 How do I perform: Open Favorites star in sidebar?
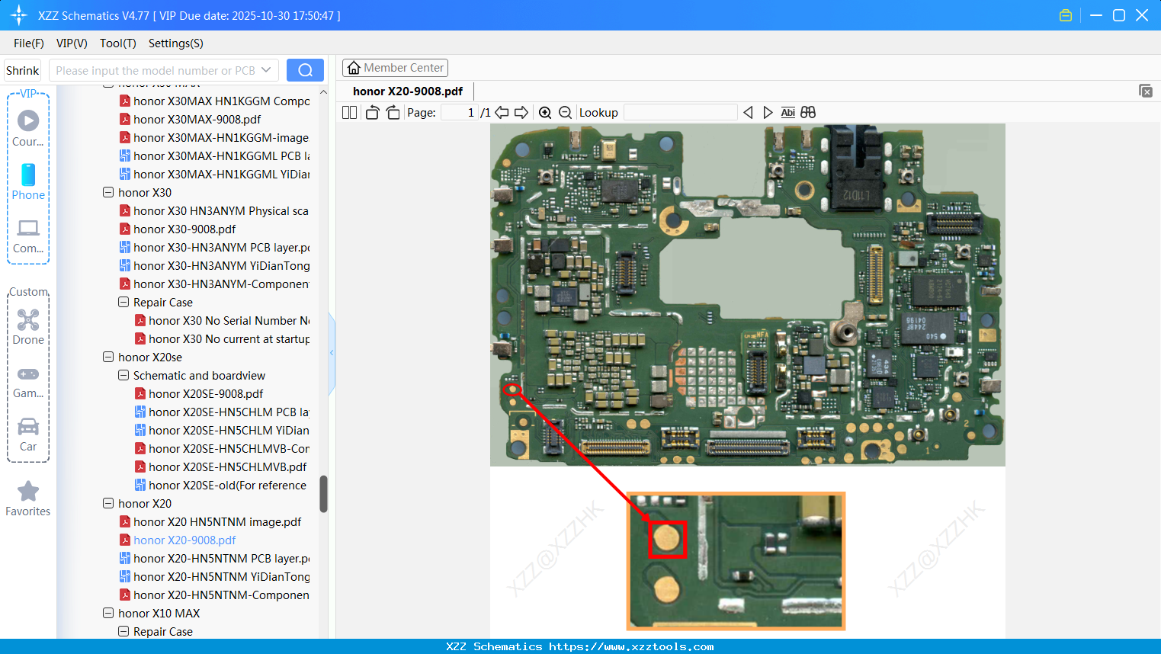tap(28, 499)
